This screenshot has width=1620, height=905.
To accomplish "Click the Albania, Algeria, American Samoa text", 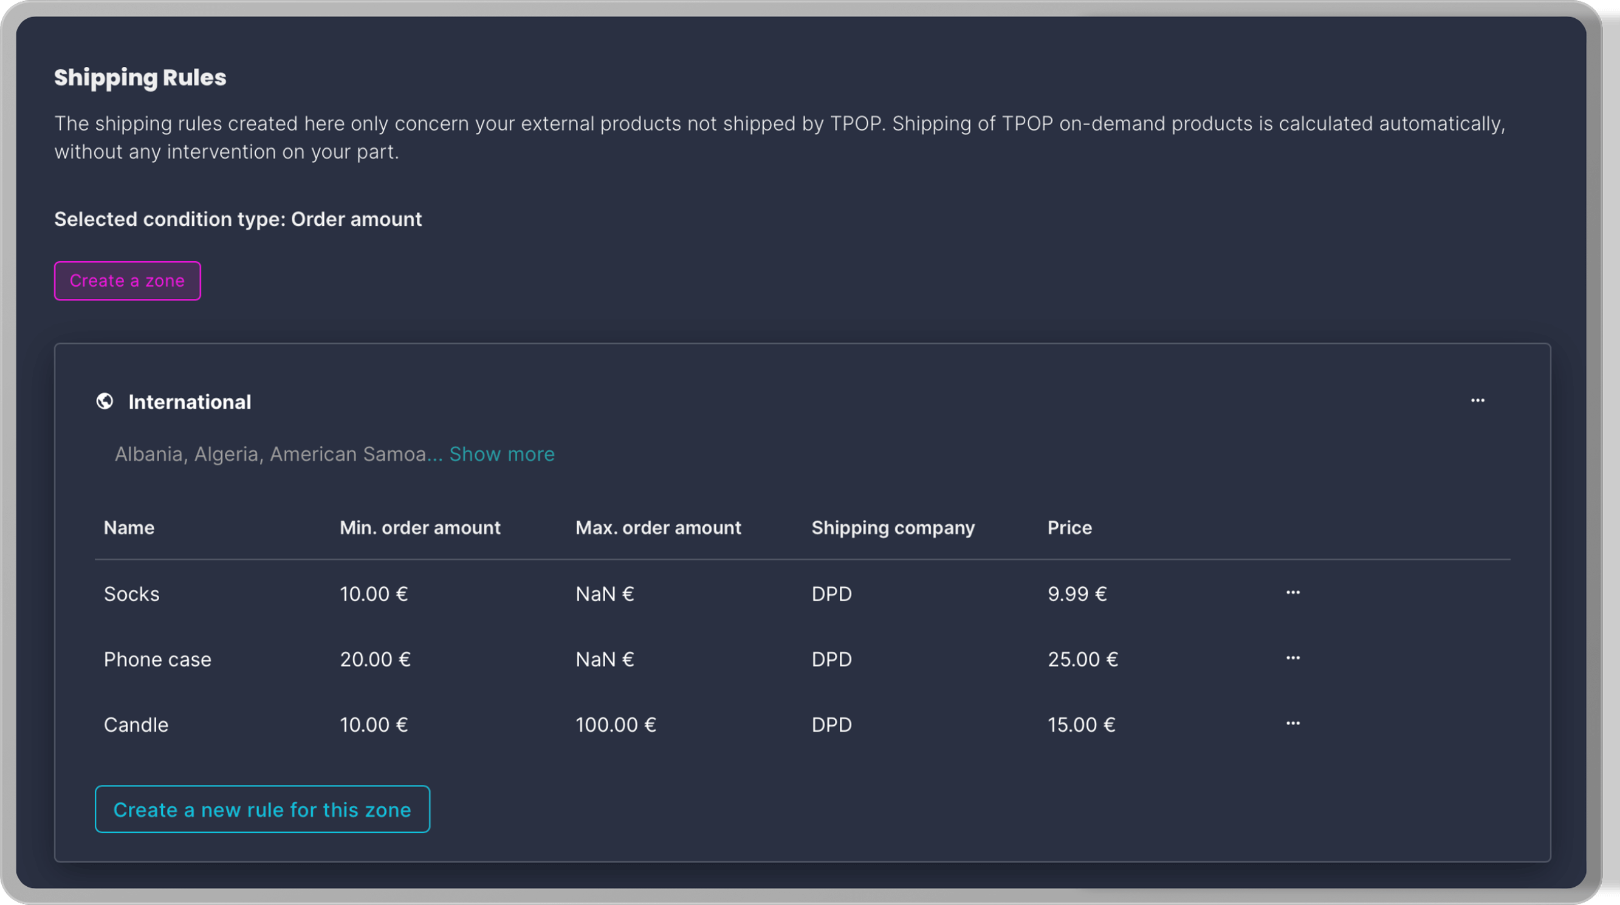I will pos(270,454).
